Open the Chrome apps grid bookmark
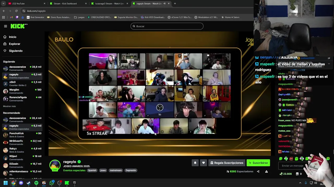Screen dimensions: 334x187 tap(3, 17)
